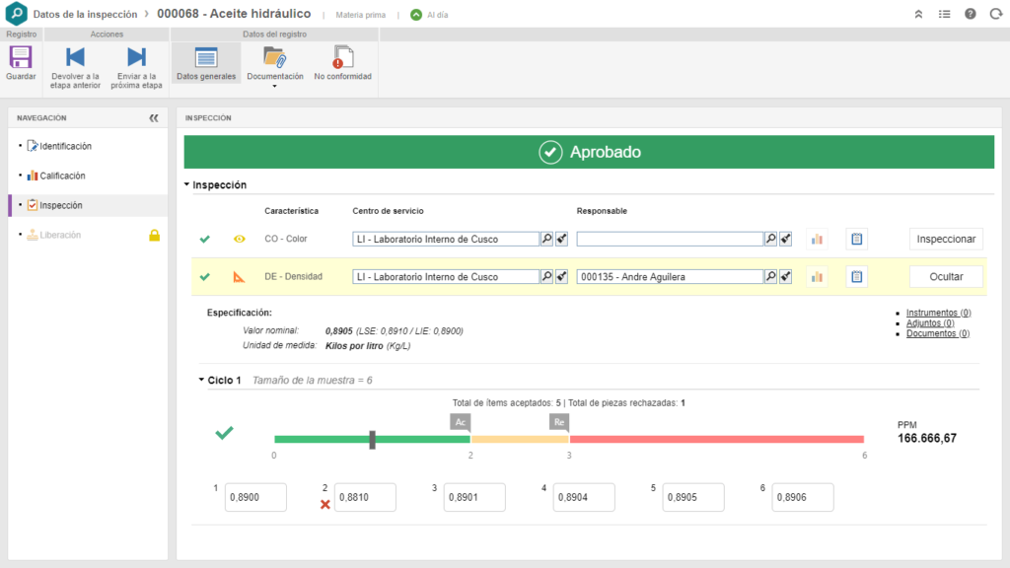1010x568 pixels.
Task: Click the help question mark icon
Action: coord(970,14)
